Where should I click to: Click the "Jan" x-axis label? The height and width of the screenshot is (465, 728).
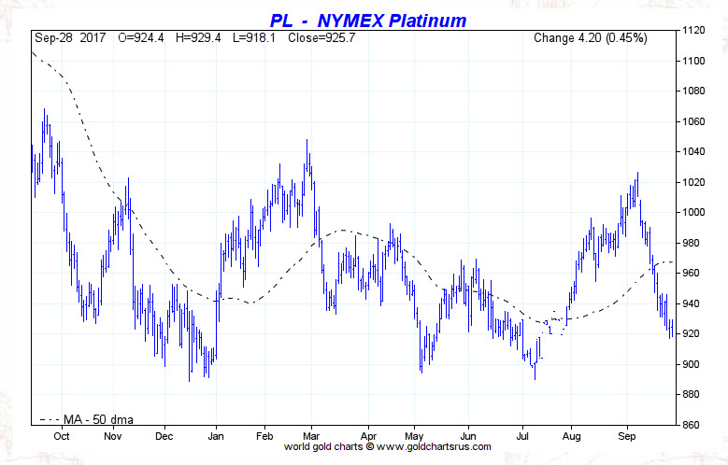tap(216, 436)
